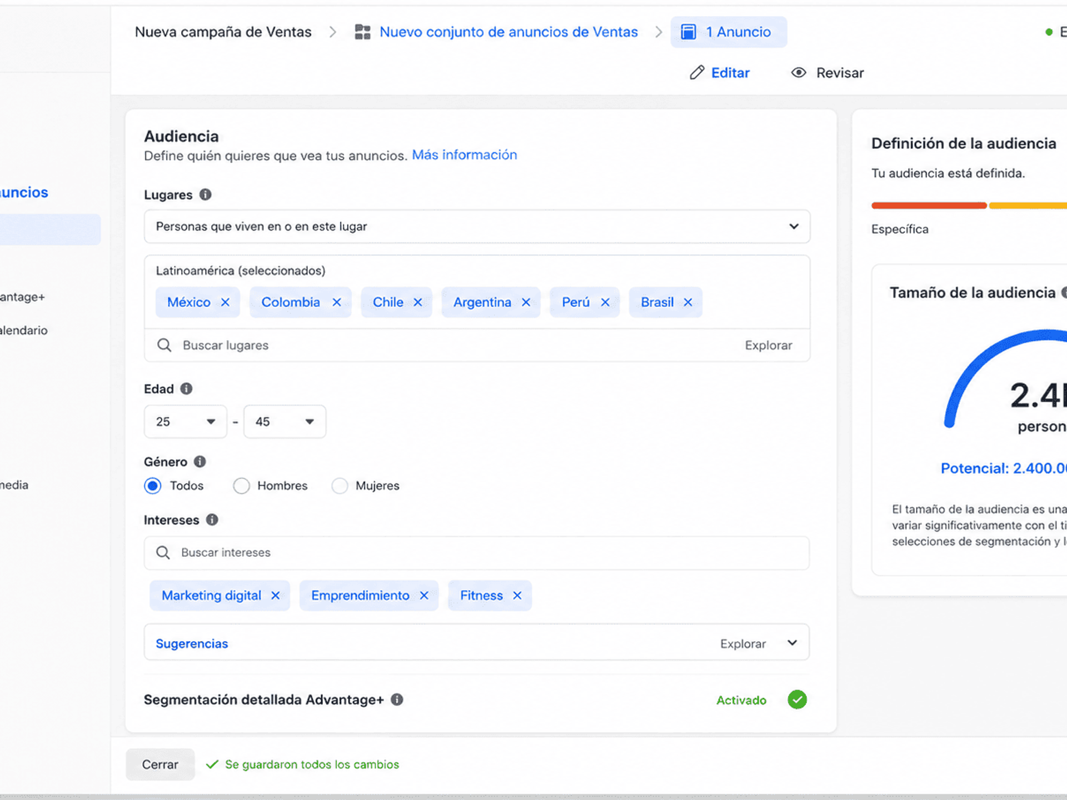This screenshot has height=800, width=1067.
Task: Focus the Buscar intereses search field
Action: click(x=477, y=553)
